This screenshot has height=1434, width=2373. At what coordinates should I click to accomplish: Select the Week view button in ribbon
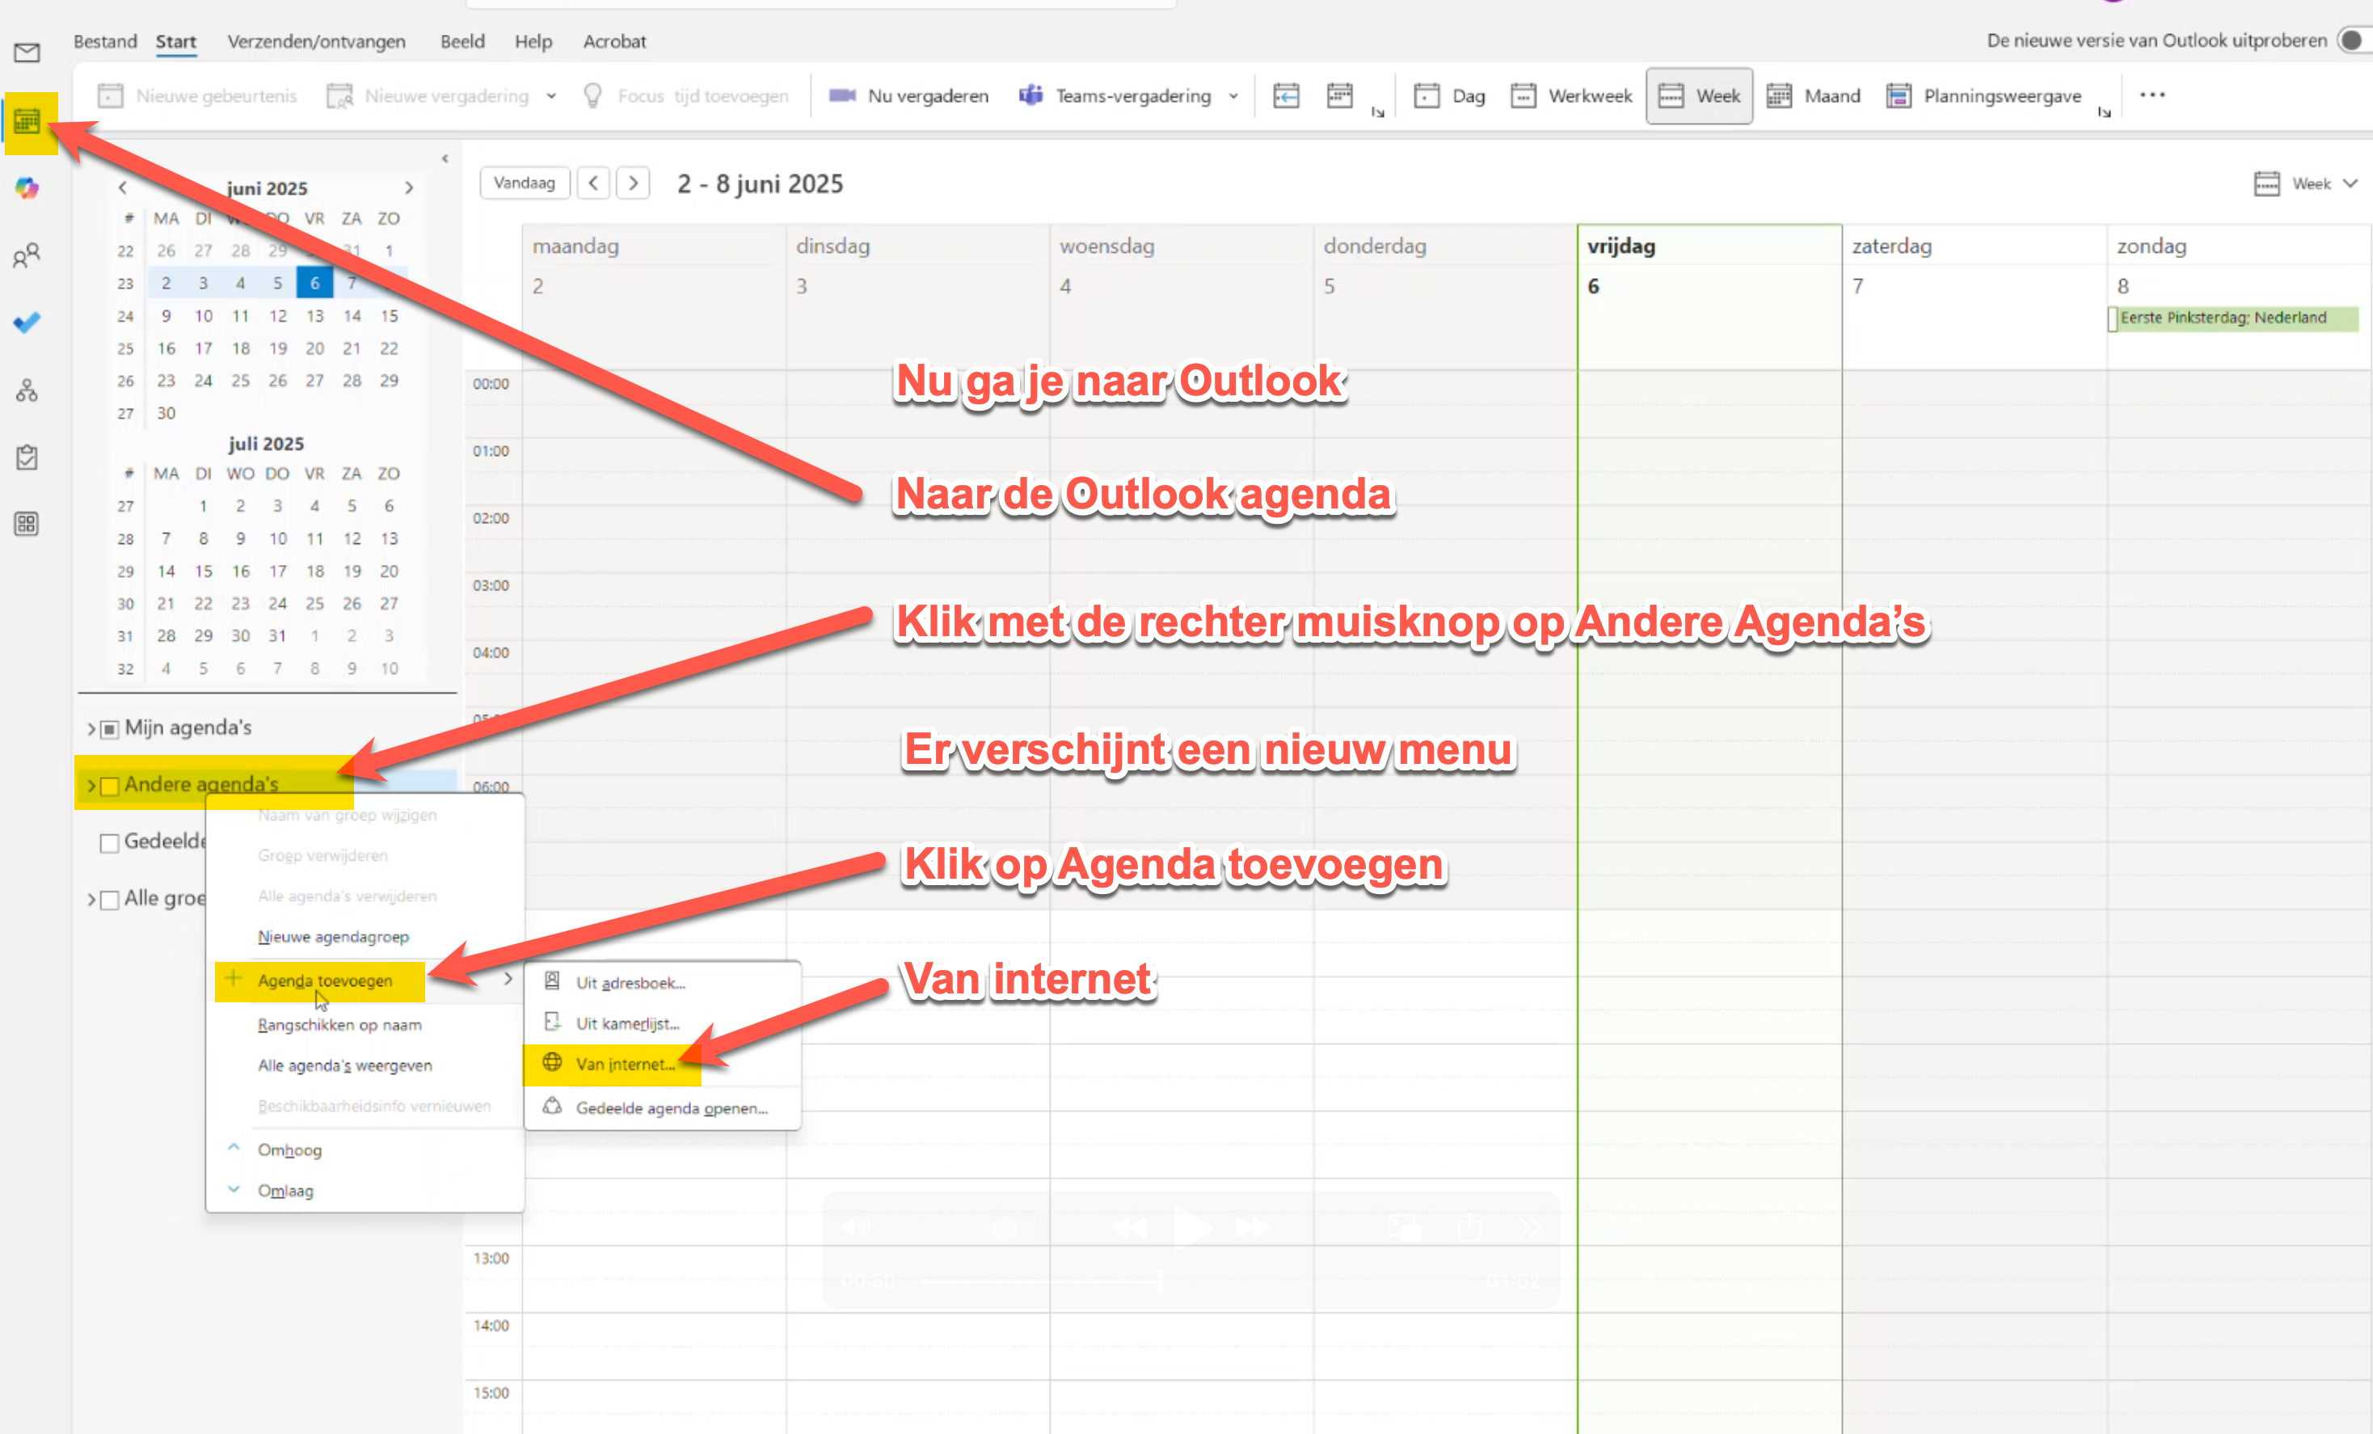pyautogui.click(x=1699, y=95)
